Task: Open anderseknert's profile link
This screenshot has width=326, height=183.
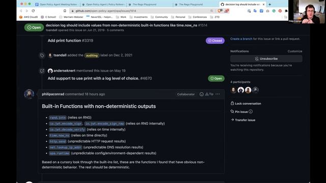Action: pos(65,71)
